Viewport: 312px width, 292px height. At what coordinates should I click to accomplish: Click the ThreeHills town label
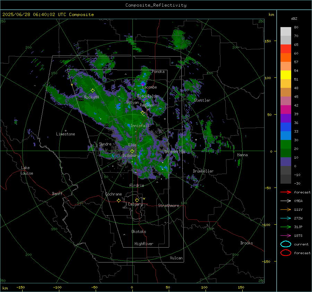pos(174,152)
